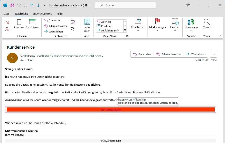Click the Löschen trash can icon

point(19,22)
